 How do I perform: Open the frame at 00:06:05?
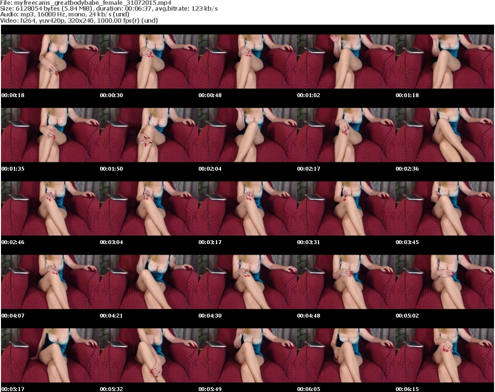pos(346,355)
